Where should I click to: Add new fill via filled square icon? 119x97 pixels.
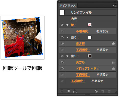[68, 91]
